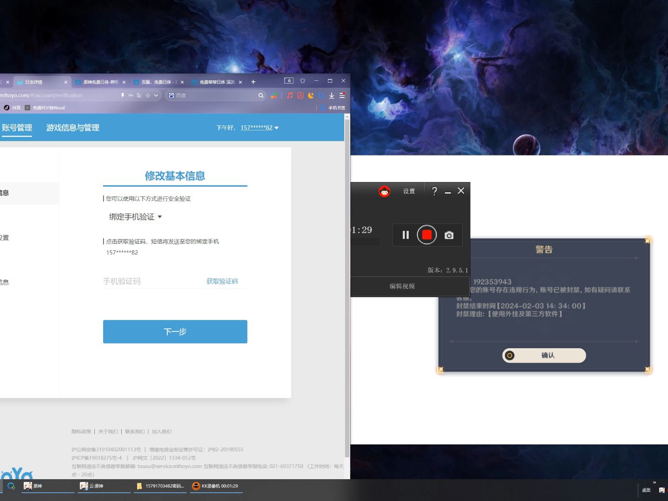Open the browser downloads icon

332,95
